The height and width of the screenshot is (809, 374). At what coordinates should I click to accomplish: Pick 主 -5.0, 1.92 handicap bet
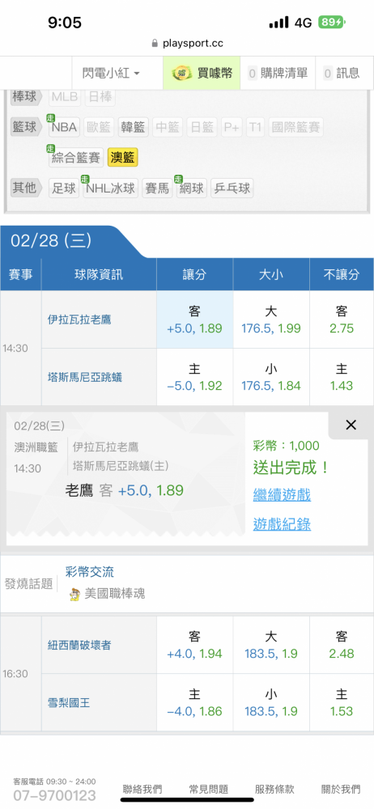(x=195, y=377)
